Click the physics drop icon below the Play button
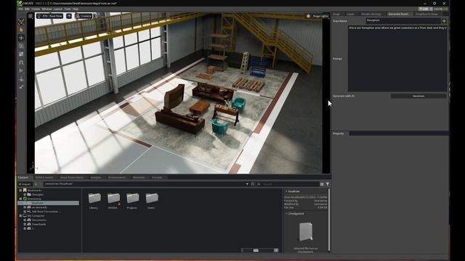The width and height of the screenshot is (465, 261). coord(21,79)
